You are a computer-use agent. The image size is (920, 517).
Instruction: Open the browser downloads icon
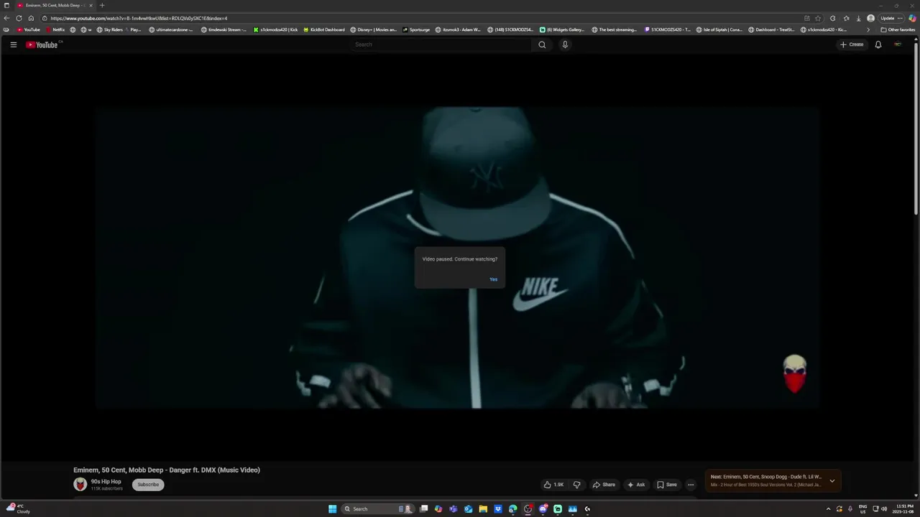[x=858, y=18]
